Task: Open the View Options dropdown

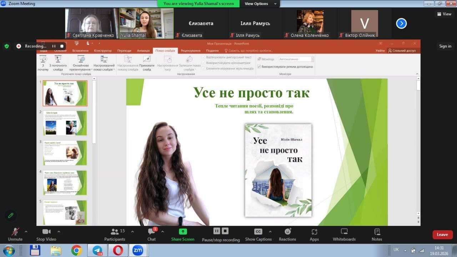Action: 261,4
